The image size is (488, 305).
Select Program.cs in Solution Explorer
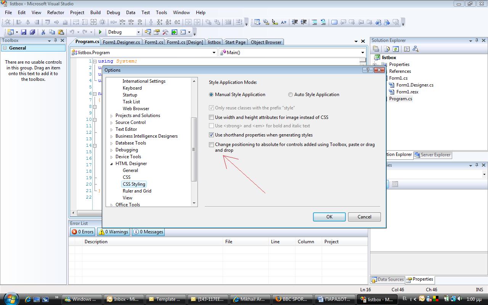400,99
